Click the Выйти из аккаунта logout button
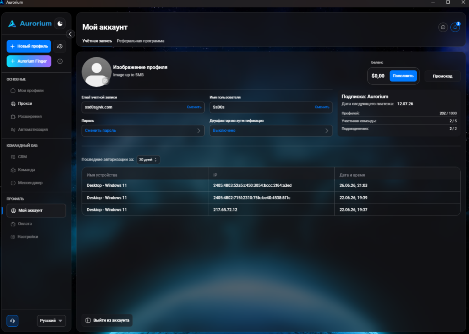The width and height of the screenshot is (469, 334). point(107,321)
